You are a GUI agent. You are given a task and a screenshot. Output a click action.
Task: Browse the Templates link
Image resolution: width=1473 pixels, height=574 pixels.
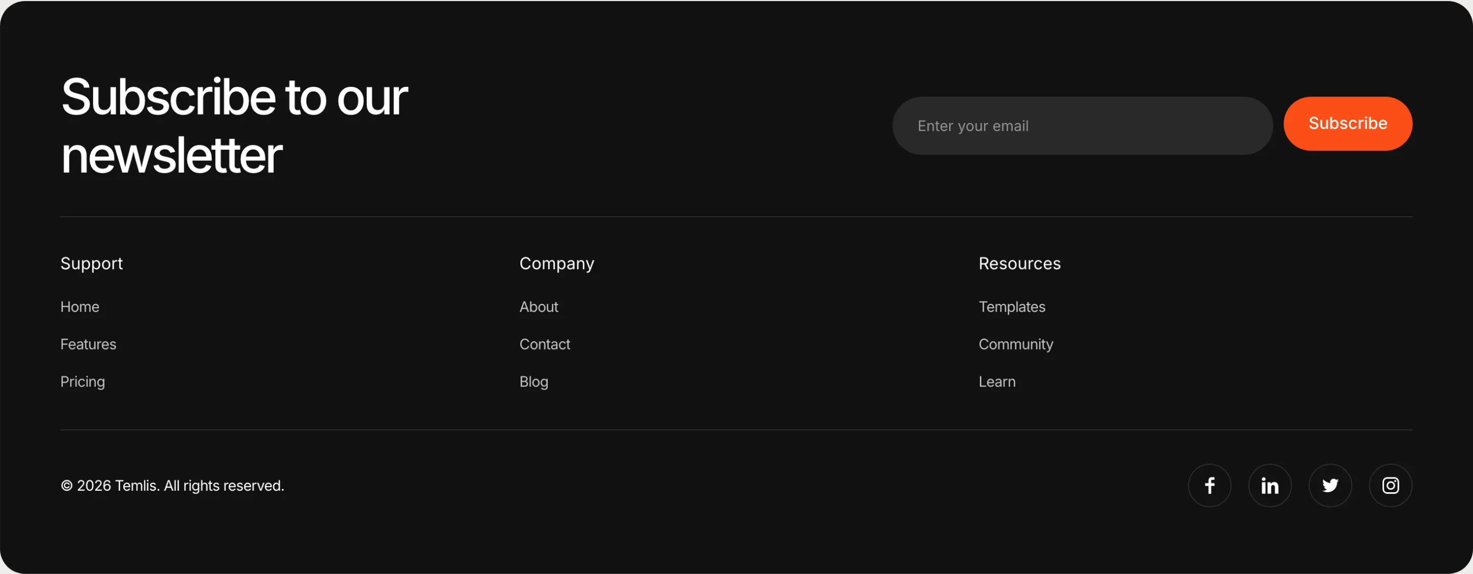pos(1012,307)
